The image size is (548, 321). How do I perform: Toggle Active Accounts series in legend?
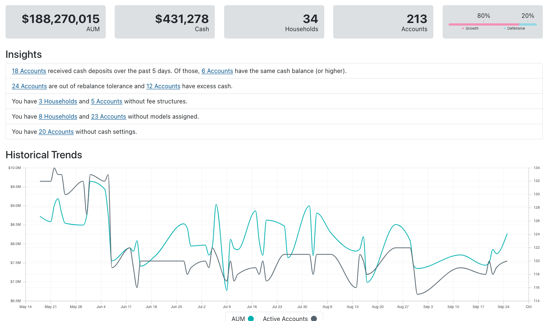click(x=290, y=318)
